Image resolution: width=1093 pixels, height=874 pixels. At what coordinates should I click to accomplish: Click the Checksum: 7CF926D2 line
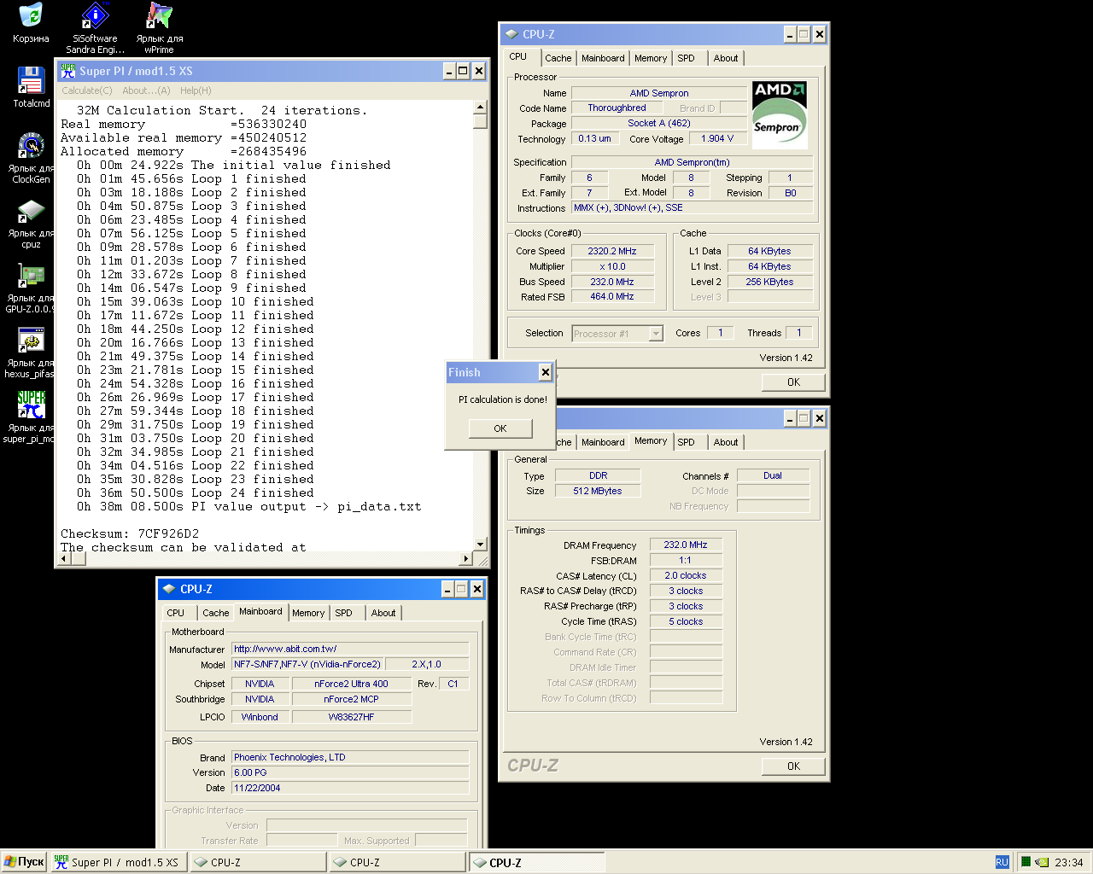[130, 534]
